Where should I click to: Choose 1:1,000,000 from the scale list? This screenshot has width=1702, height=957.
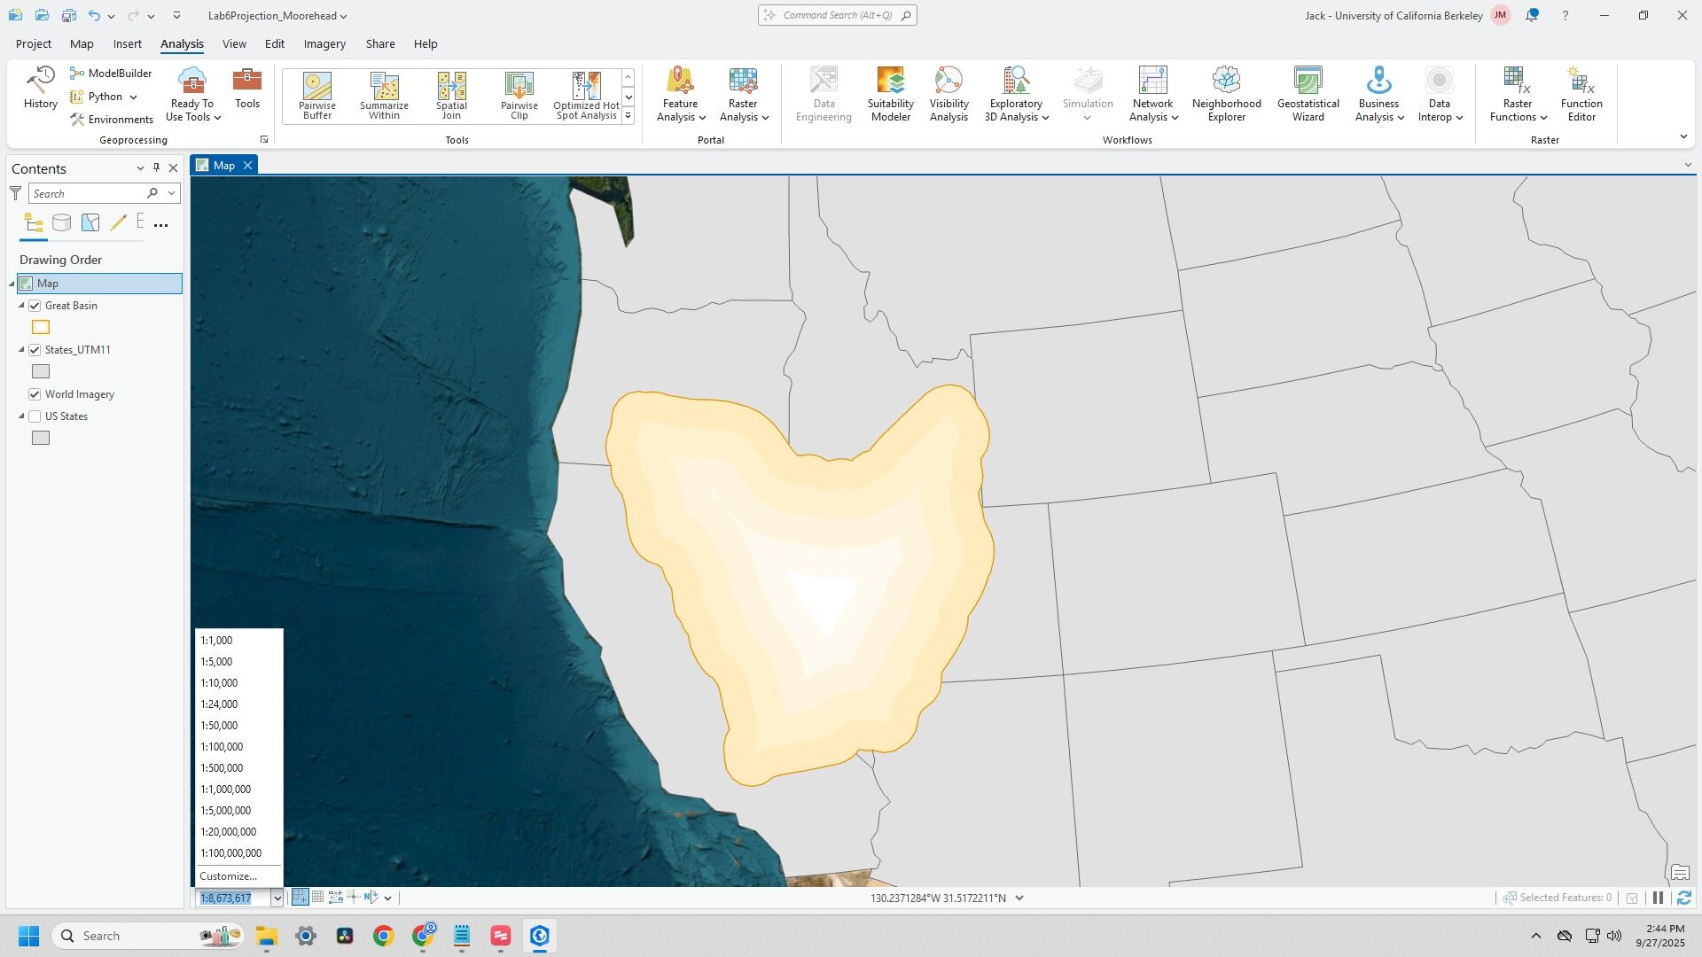click(x=226, y=790)
